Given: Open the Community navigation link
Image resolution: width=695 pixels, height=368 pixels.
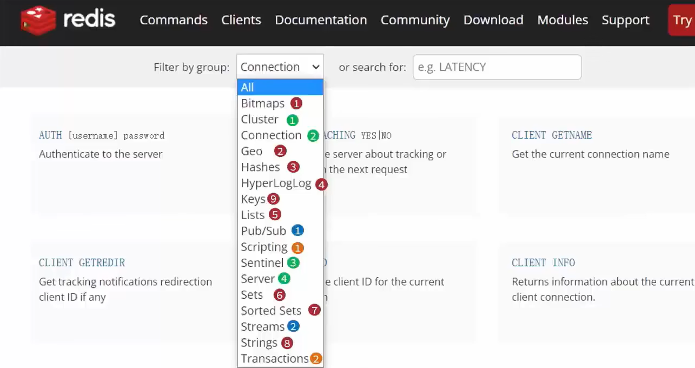Looking at the screenshot, I should pyautogui.click(x=415, y=20).
